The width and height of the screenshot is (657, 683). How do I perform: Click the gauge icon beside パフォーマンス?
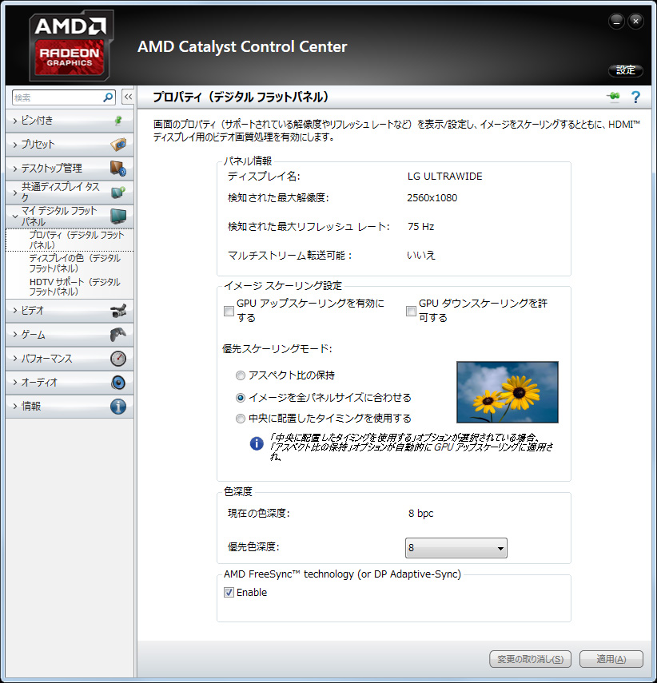click(x=118, y=359)
